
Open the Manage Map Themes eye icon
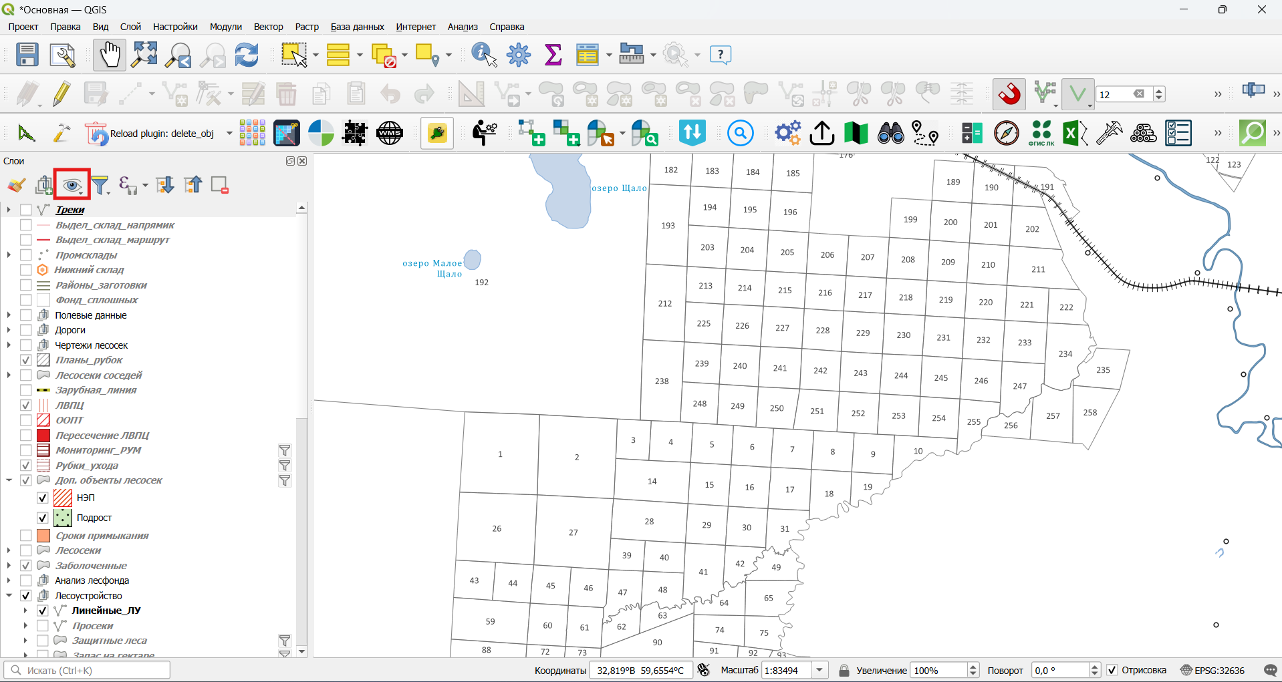click(72, 185)
